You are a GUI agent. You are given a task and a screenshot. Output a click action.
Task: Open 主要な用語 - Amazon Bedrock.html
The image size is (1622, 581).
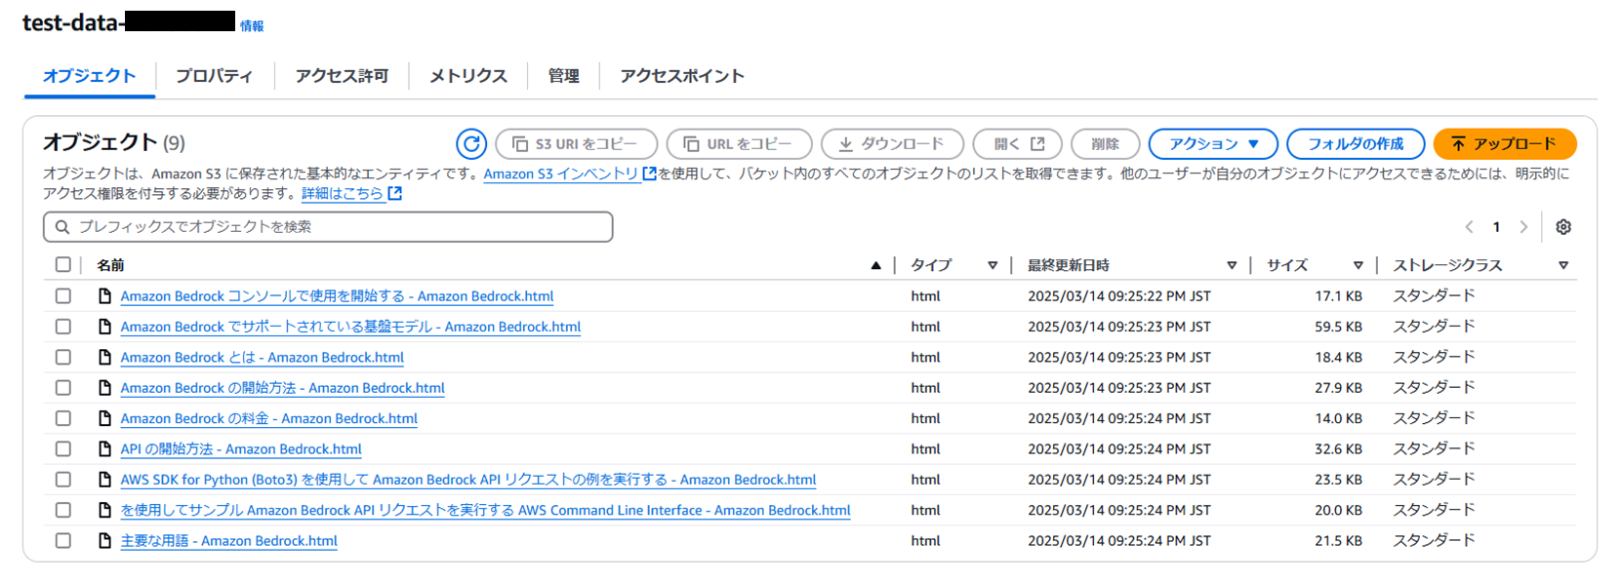pos(229,541)
